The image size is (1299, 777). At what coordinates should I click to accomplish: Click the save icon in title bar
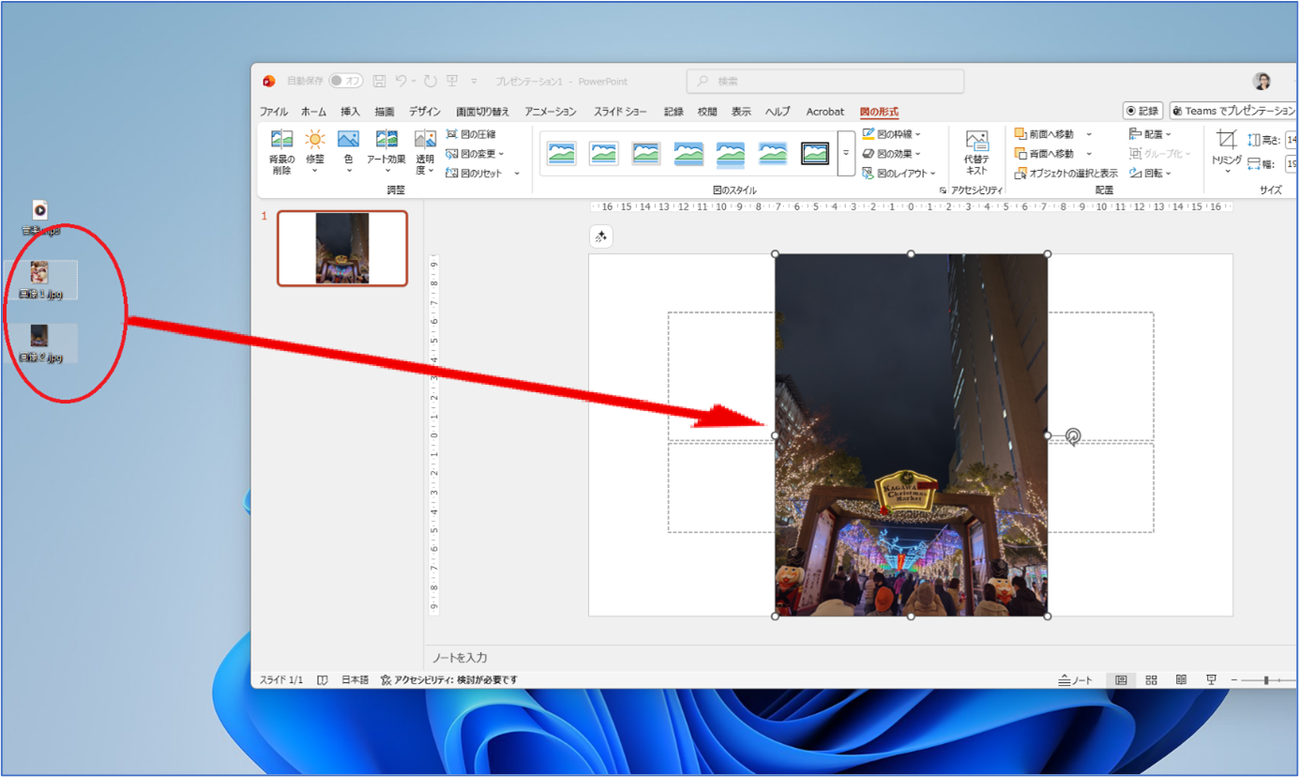pyautogui.click(x=379, y=82)
